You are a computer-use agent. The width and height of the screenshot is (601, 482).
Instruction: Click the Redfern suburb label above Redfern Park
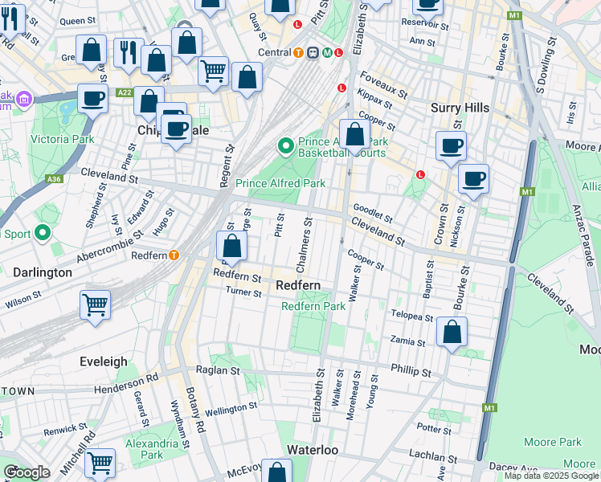298,285
